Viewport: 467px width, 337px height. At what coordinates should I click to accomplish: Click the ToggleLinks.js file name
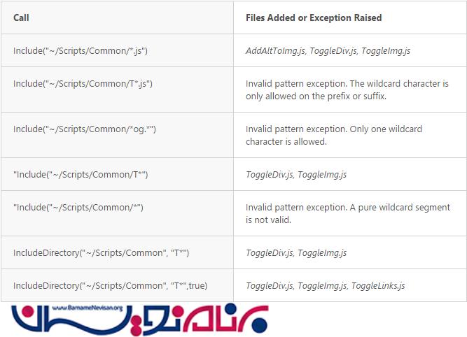tap(378, 285)
